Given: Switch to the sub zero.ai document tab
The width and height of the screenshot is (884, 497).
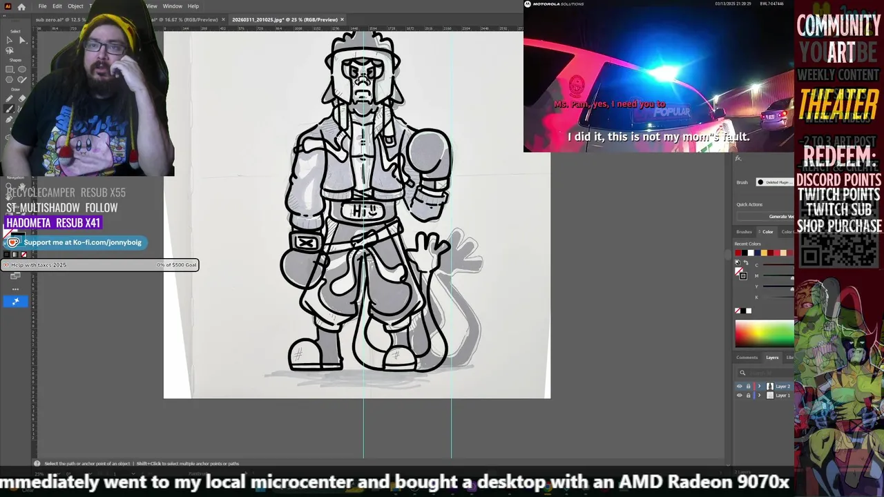Looking at the screenshot, I should tap(62, 19).
